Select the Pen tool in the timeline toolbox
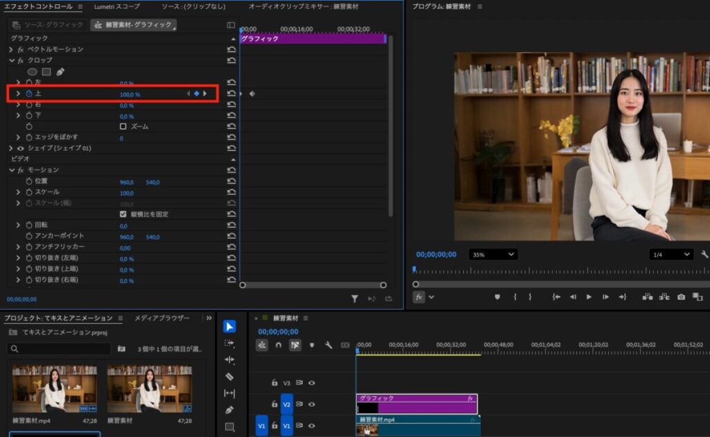Screen dimensions: 710x437 pos(230,410)
